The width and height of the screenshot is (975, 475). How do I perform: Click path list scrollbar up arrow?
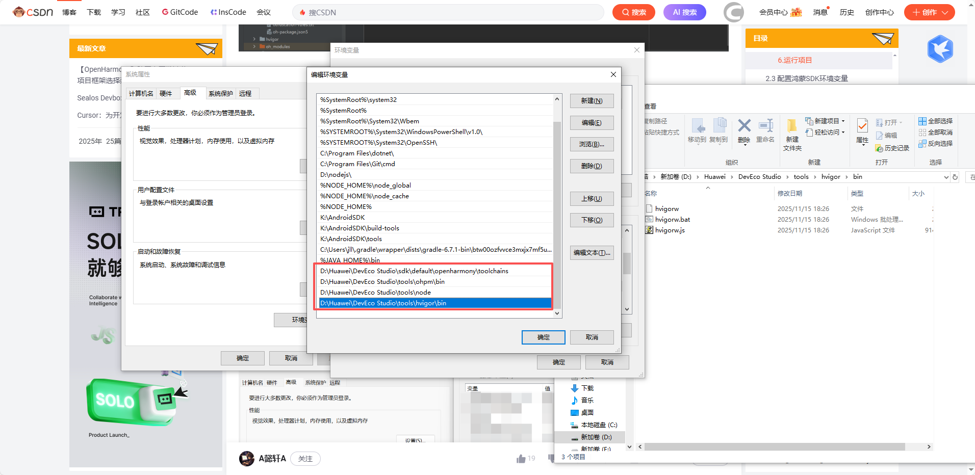click(557, 99)
